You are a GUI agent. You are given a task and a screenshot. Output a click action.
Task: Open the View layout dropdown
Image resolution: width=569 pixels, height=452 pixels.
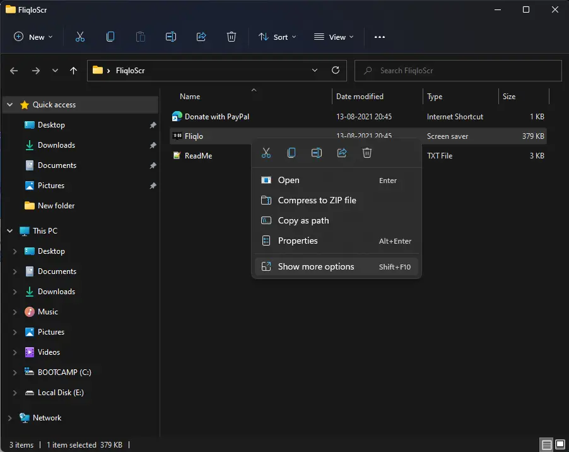pos(334,37)
